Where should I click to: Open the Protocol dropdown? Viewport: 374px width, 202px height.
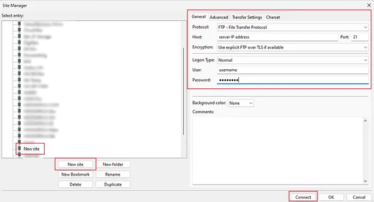coord(292,27)
